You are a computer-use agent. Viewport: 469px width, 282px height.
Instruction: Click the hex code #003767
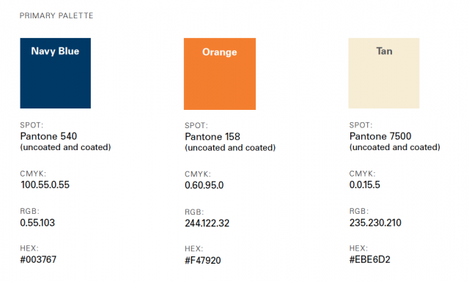[x=38, y=259]
